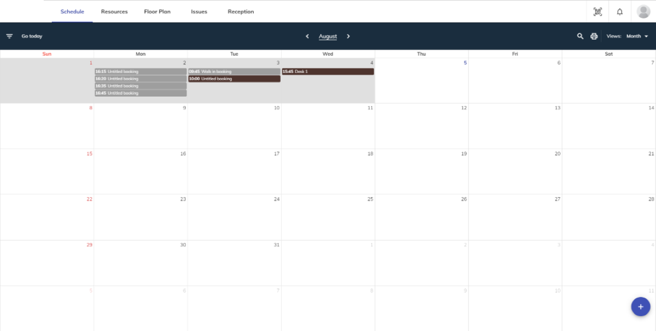Screen dimensions: 656x331
Task: Open the notifications bell
Action: 620,11
